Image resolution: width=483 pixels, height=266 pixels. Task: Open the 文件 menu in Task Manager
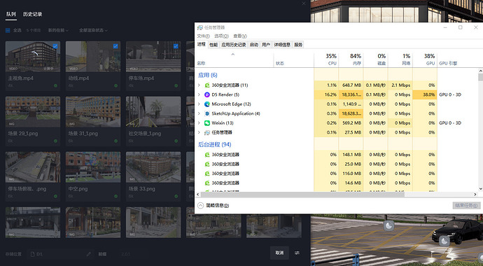click(x=203, y=36)
